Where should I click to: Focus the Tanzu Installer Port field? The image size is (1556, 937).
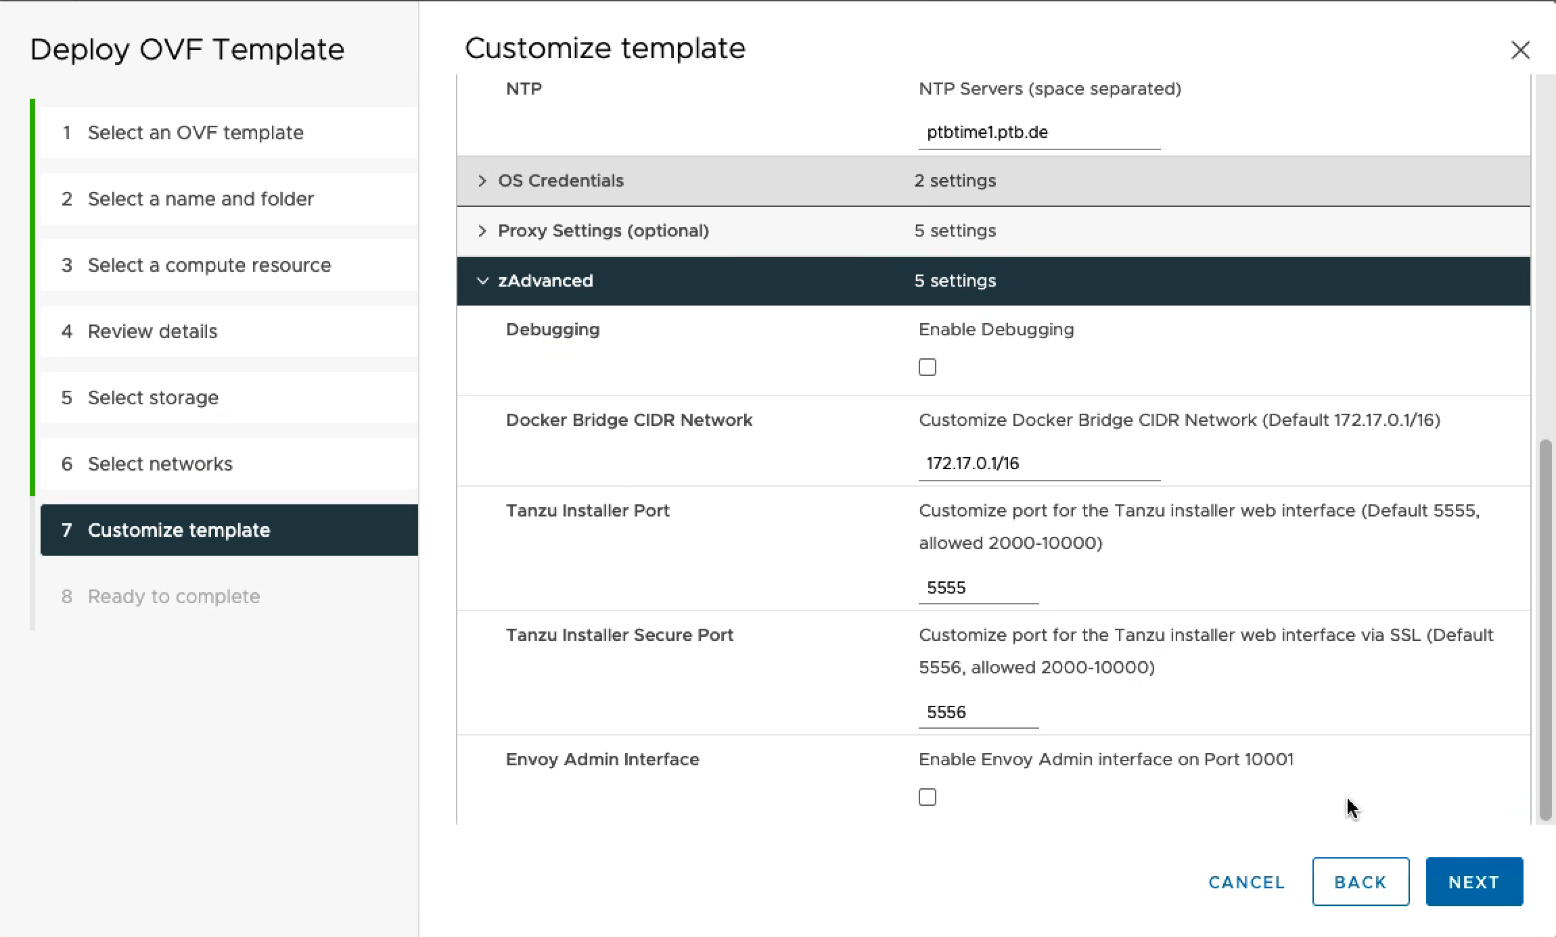(x=978, y=587)
